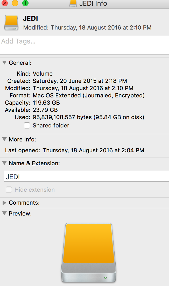Click the bold JEDI volume name heading
This screenshot has height=286, width=169.
[x=31, y=18]
